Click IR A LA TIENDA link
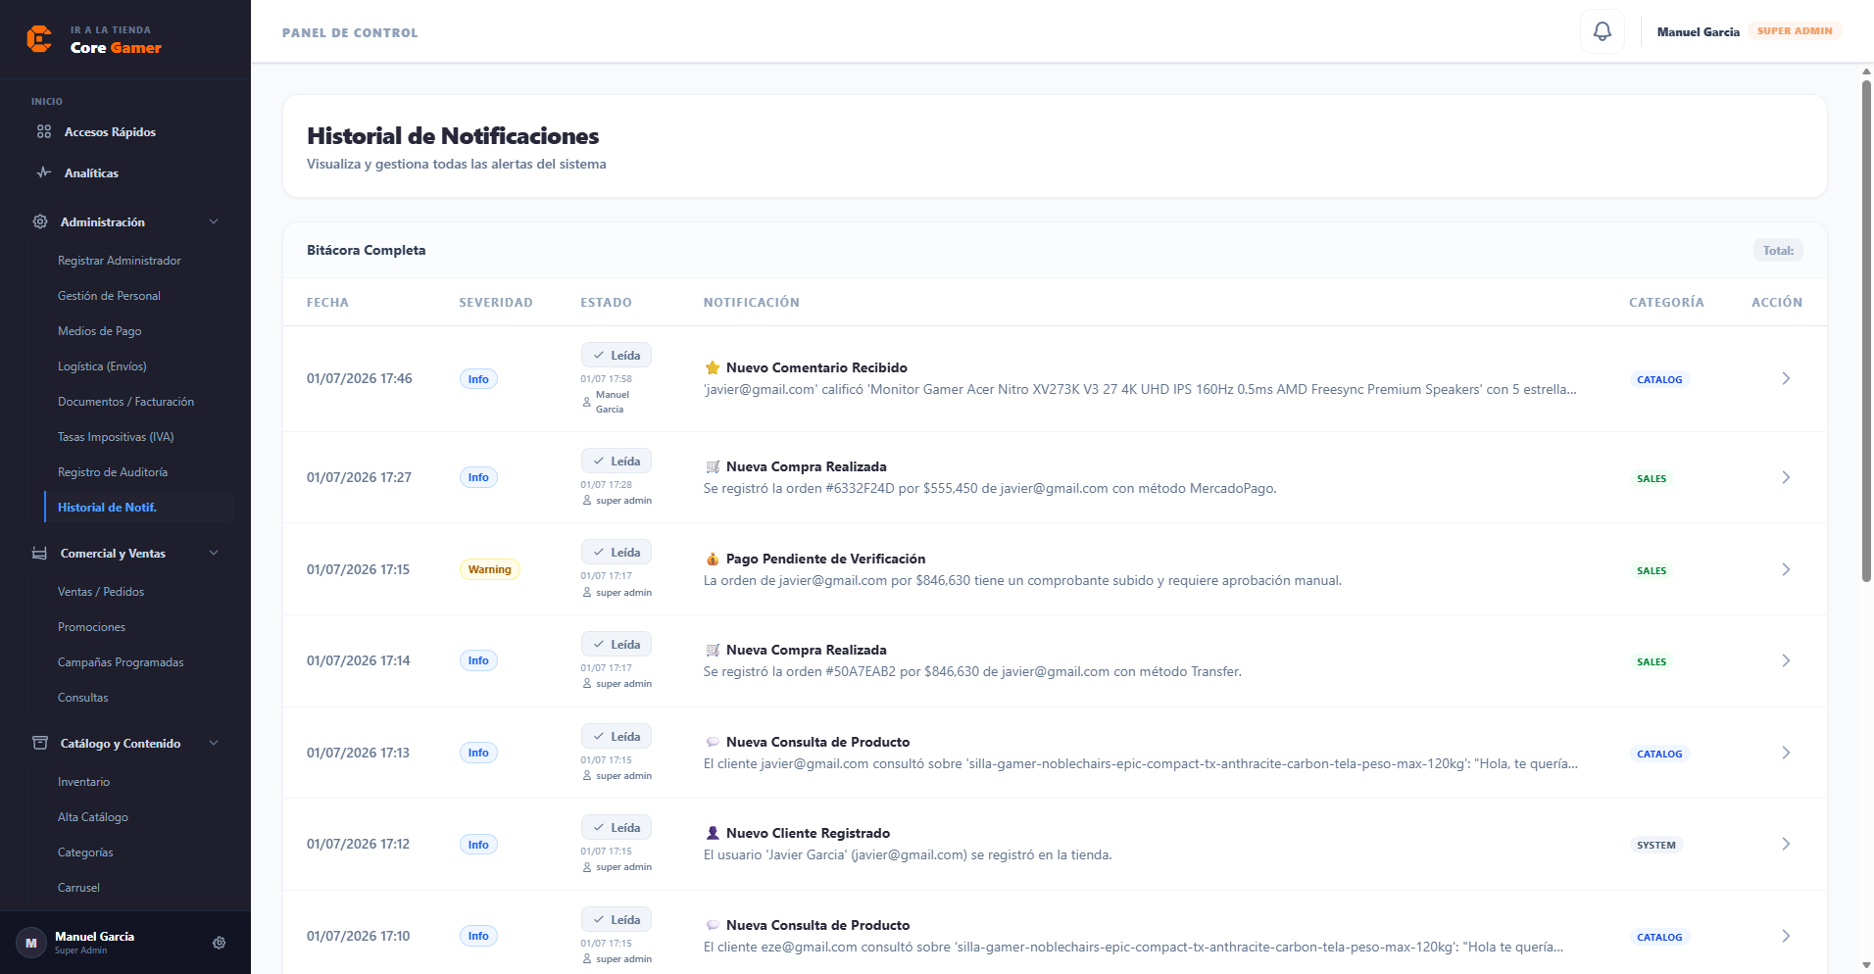 tap(111, 30)
